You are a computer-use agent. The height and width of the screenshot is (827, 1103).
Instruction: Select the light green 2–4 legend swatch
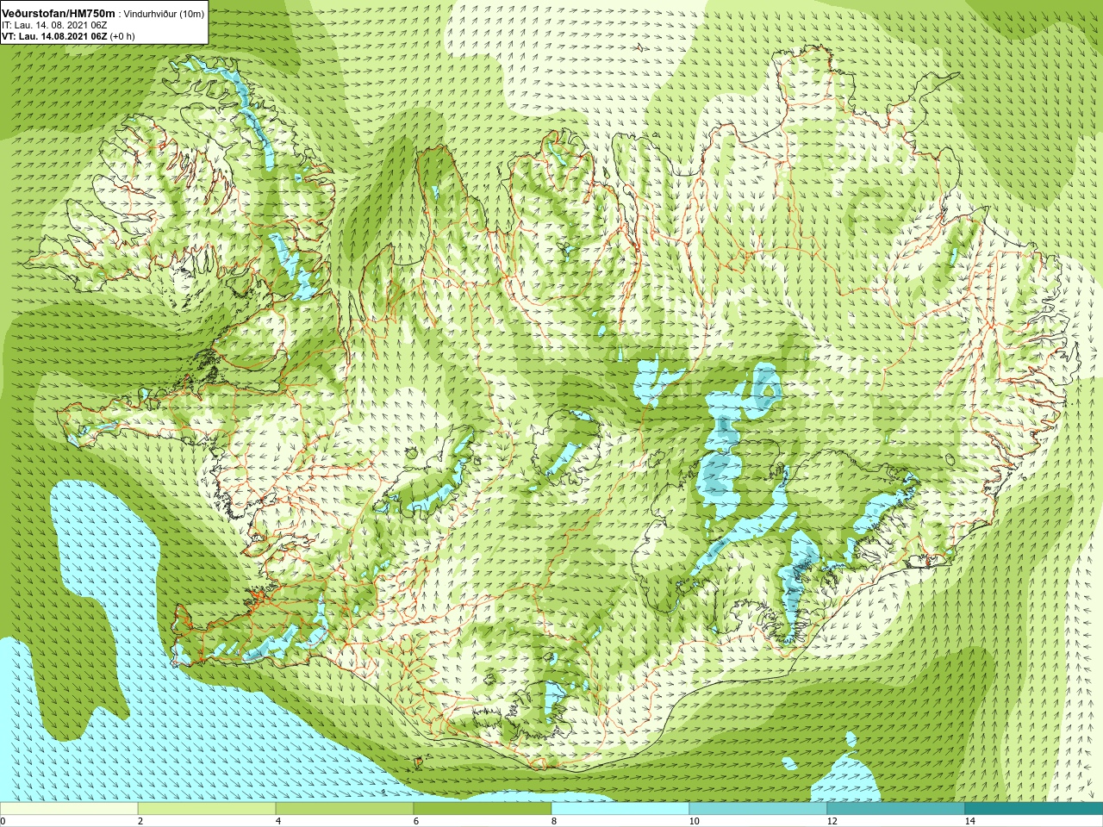[207, 809]
